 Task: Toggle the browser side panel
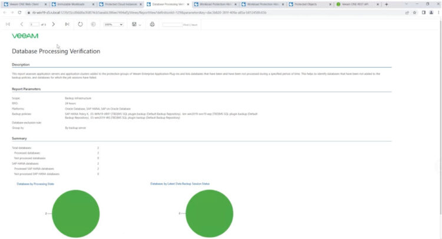[423, 13]
